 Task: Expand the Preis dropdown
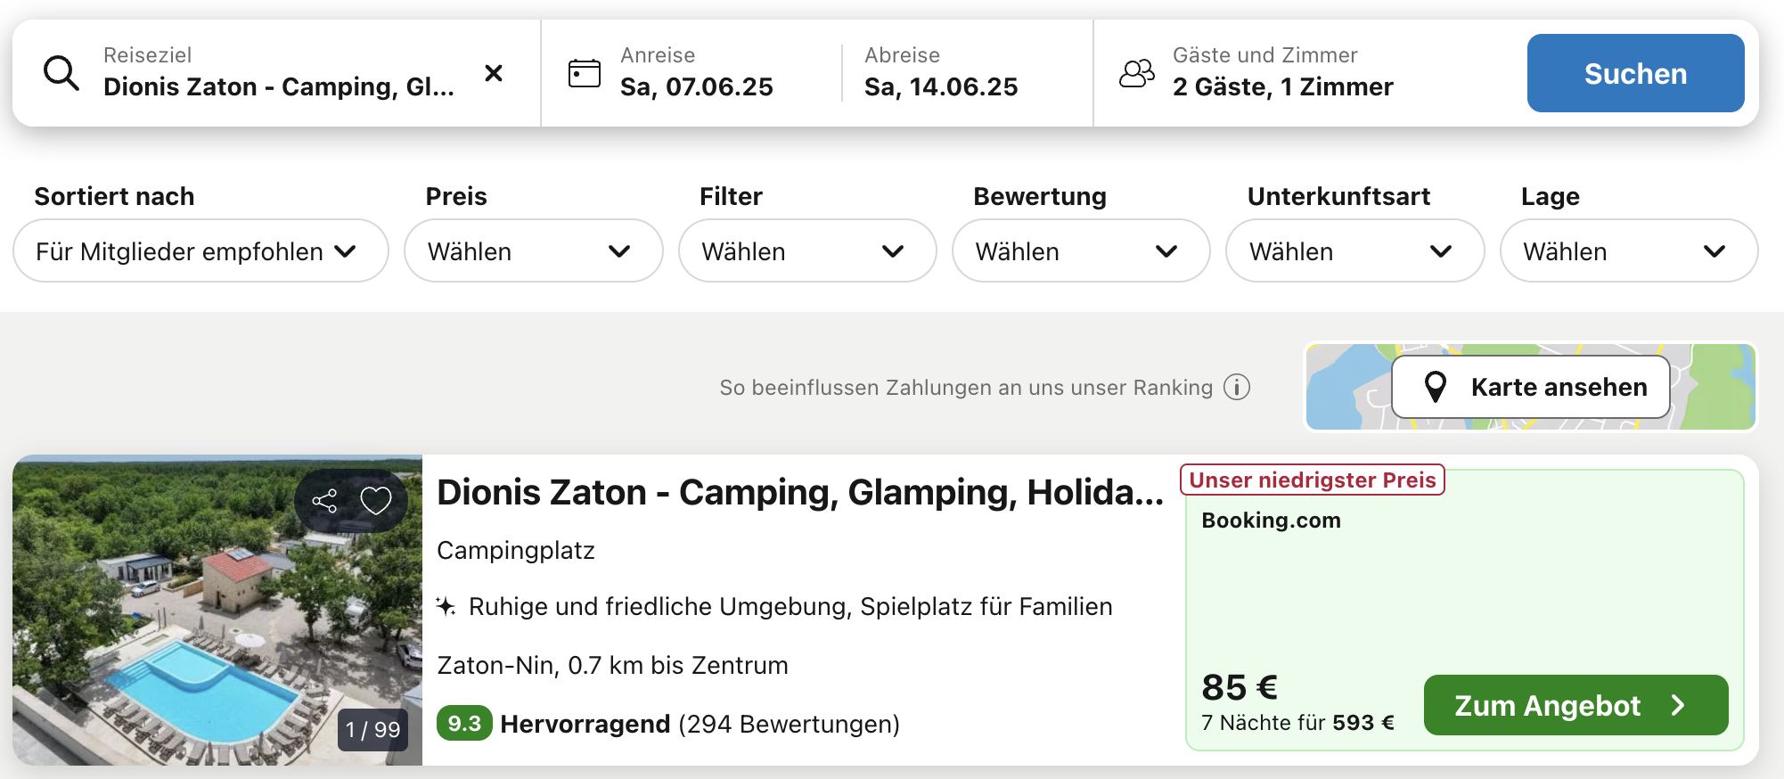pos(533,251)
